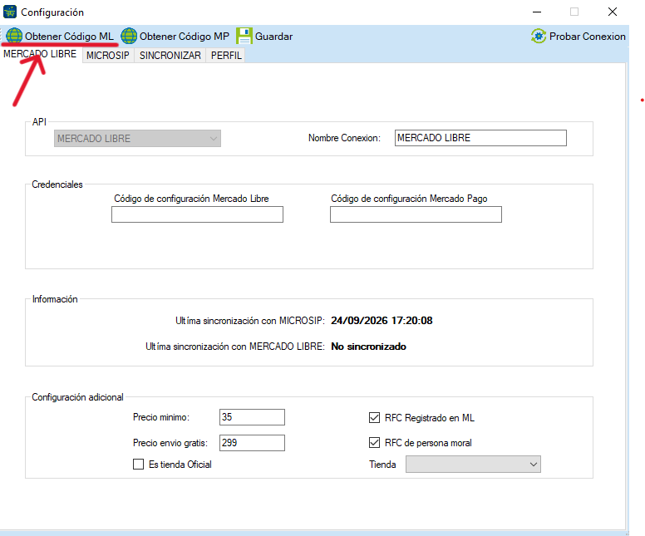Click the Configuración adicional group title
The image size is (645, 536).
78,397
